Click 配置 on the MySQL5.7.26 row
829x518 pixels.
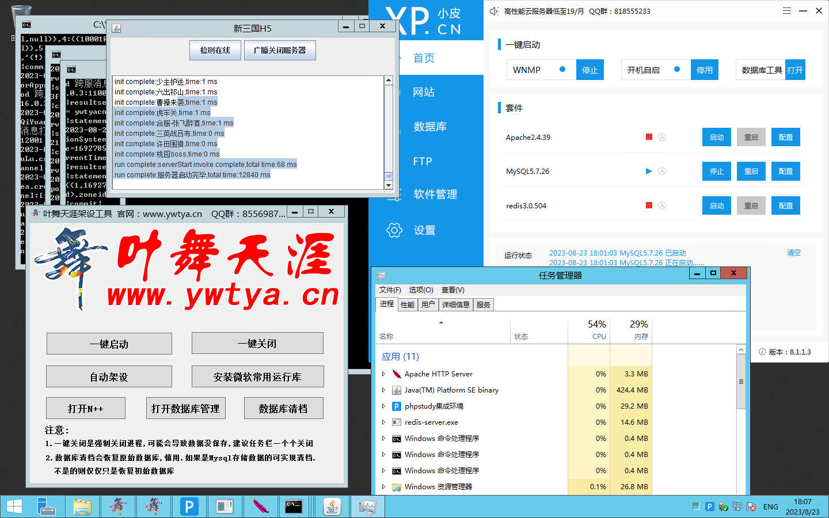pos(786,171)
